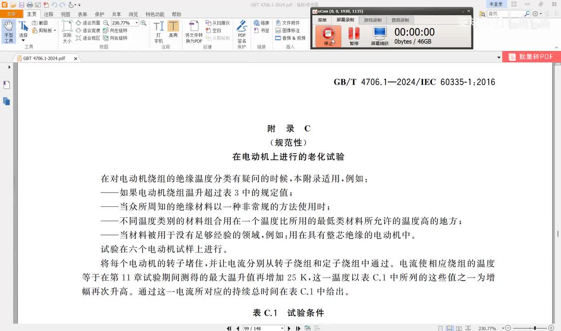This screenshot has height=331, width=561.
Task: Open the document tab list dropdown arrow
Action: (x=499, y=58)
